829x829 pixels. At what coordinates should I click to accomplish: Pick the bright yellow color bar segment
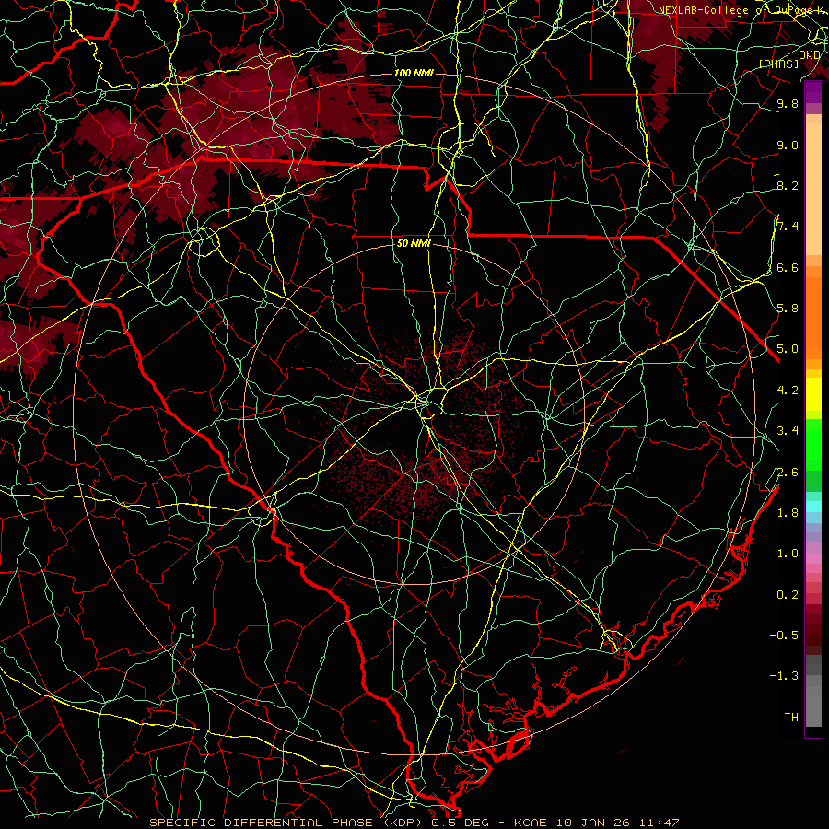point(813,394)
